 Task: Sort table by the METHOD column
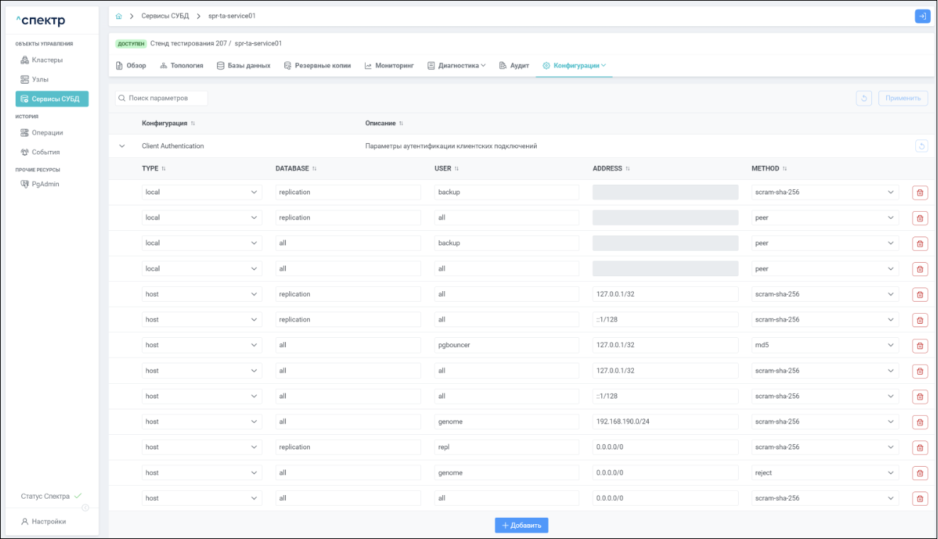(x=785, y=169)
